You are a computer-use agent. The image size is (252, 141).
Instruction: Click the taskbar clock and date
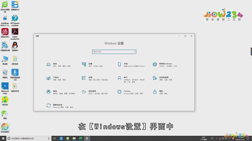click(x=240, y=138)
